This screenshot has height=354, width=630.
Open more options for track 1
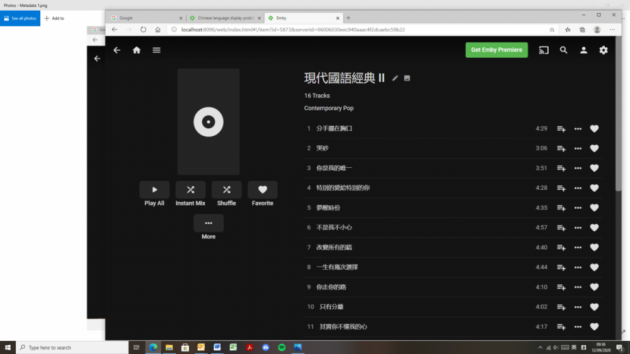click(x=578, y=129)
